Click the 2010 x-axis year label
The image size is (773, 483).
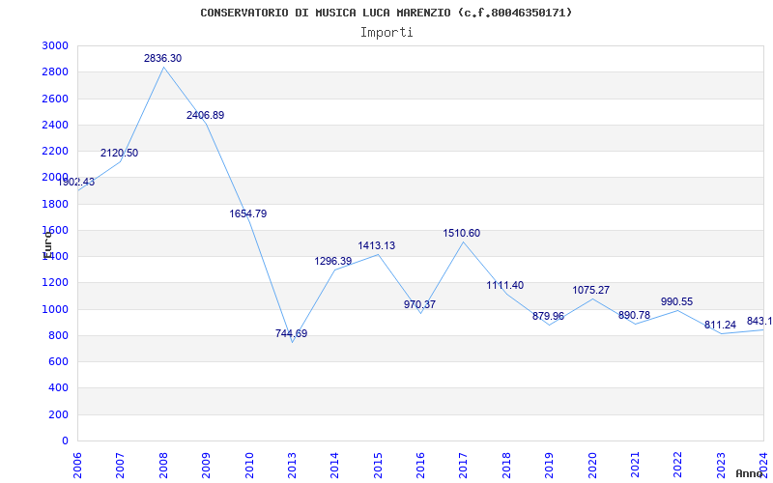[249, 464]
